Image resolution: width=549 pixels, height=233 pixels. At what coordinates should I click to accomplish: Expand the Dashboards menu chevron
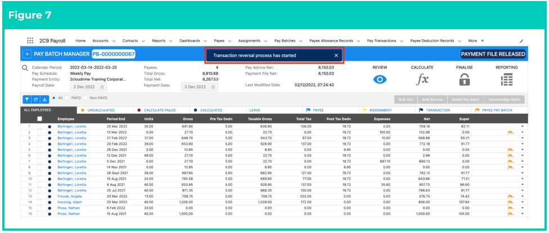205,41
